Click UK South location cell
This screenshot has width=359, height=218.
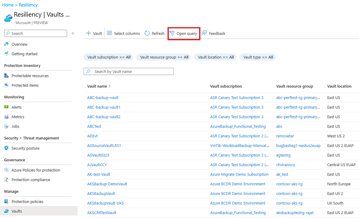335,203
